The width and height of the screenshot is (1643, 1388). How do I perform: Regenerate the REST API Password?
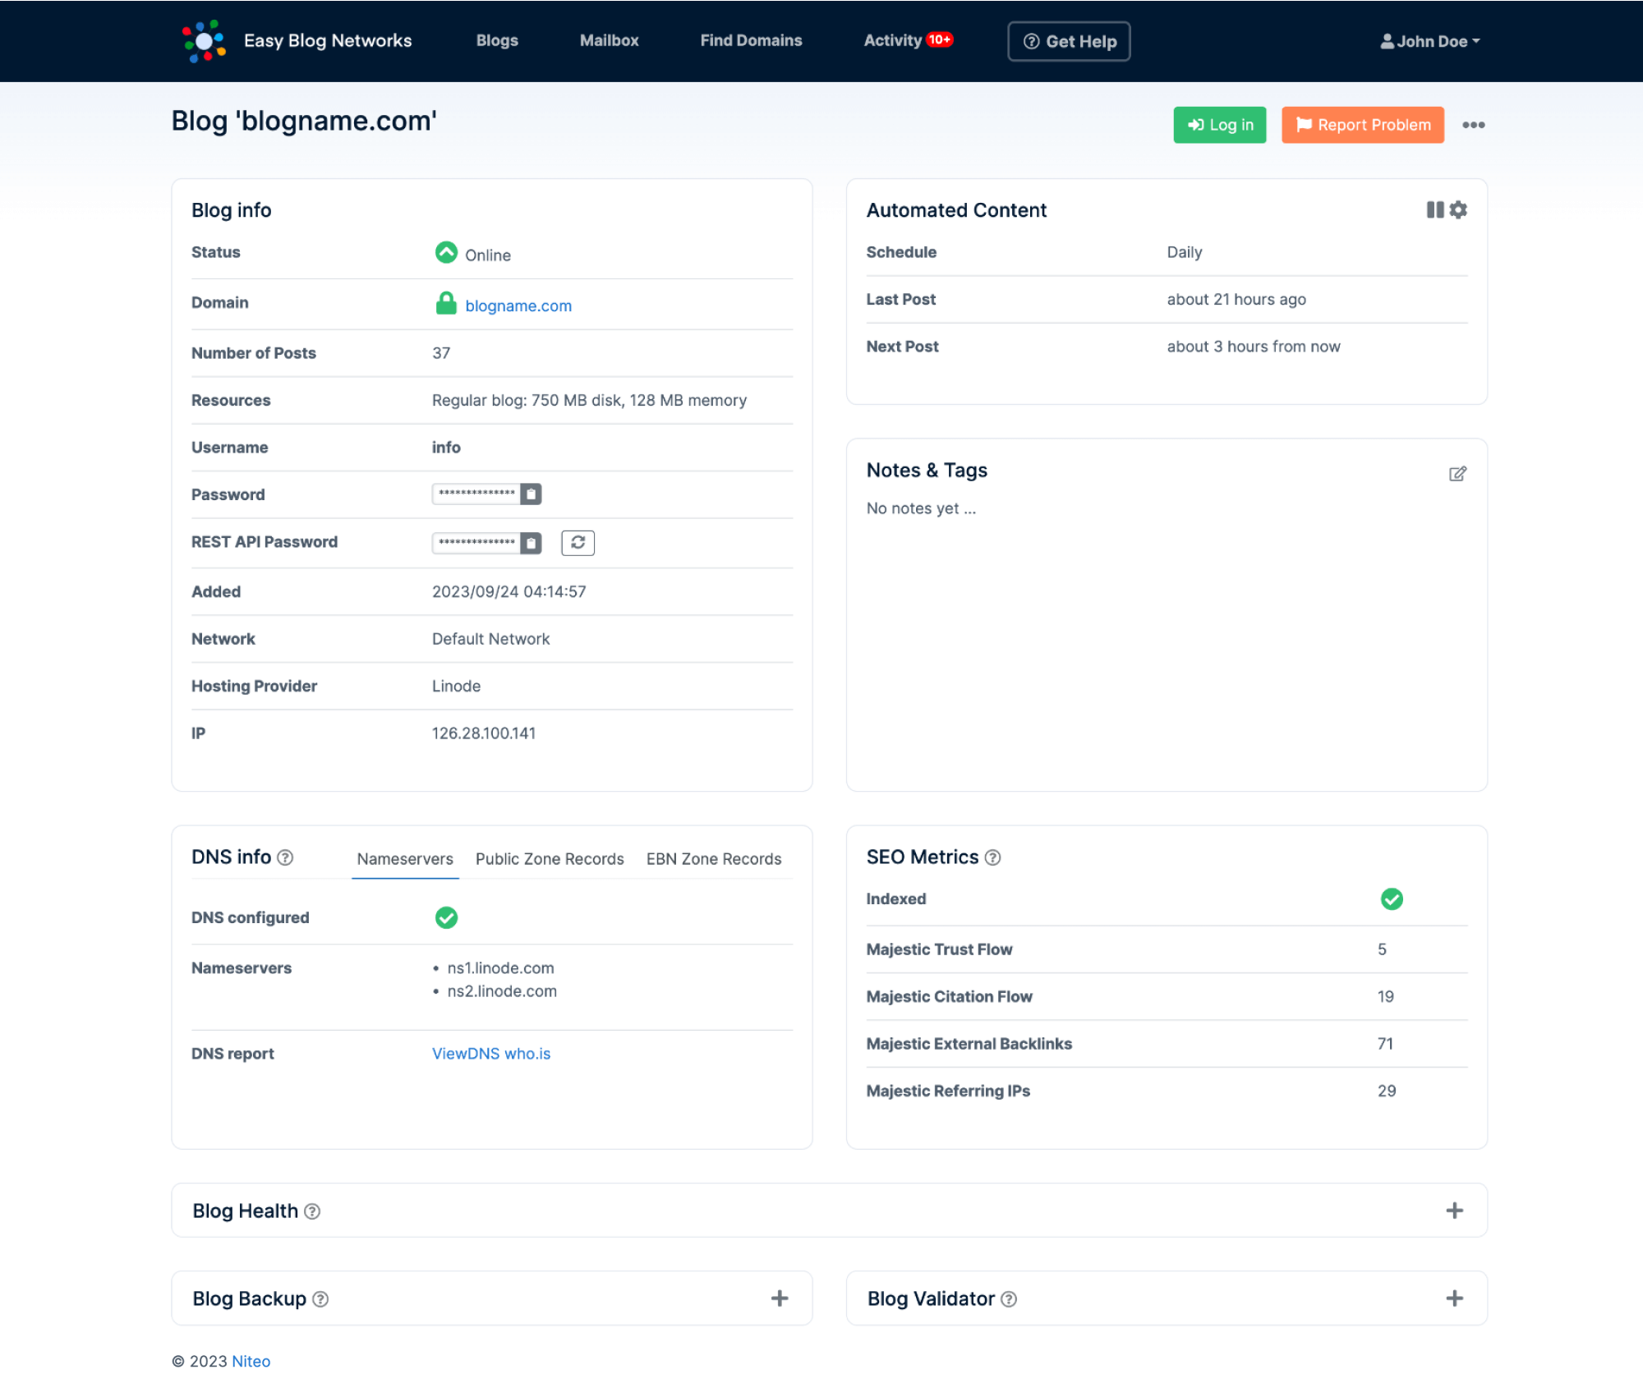(x=578, y=543)
